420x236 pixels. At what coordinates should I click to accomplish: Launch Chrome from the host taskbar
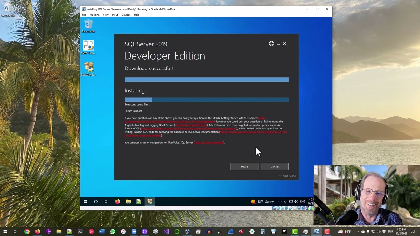(27, 232)
